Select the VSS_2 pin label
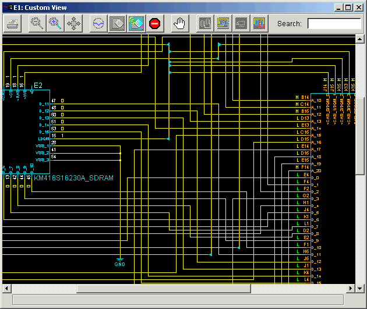This screenshot has height=309, width=367. click(42, 153)
